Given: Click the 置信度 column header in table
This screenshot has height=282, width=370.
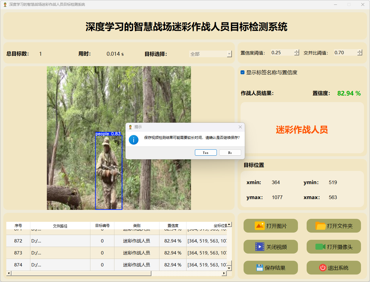Looking at the screenshot, I should 173,226.
